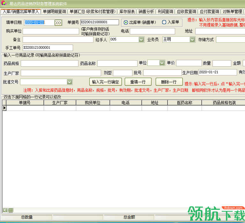The image size is (245, 223).
Task: Click the 总金额 status label
Action: (x=129, y=217)
